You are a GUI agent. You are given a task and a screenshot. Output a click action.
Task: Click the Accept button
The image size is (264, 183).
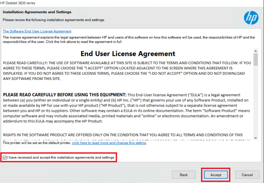216,175
